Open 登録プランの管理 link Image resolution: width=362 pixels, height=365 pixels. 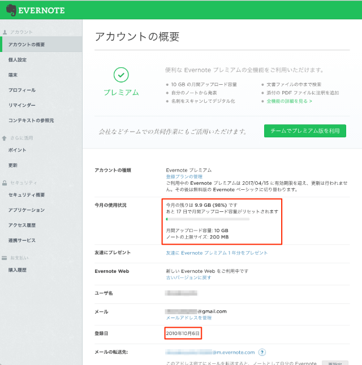184,176
